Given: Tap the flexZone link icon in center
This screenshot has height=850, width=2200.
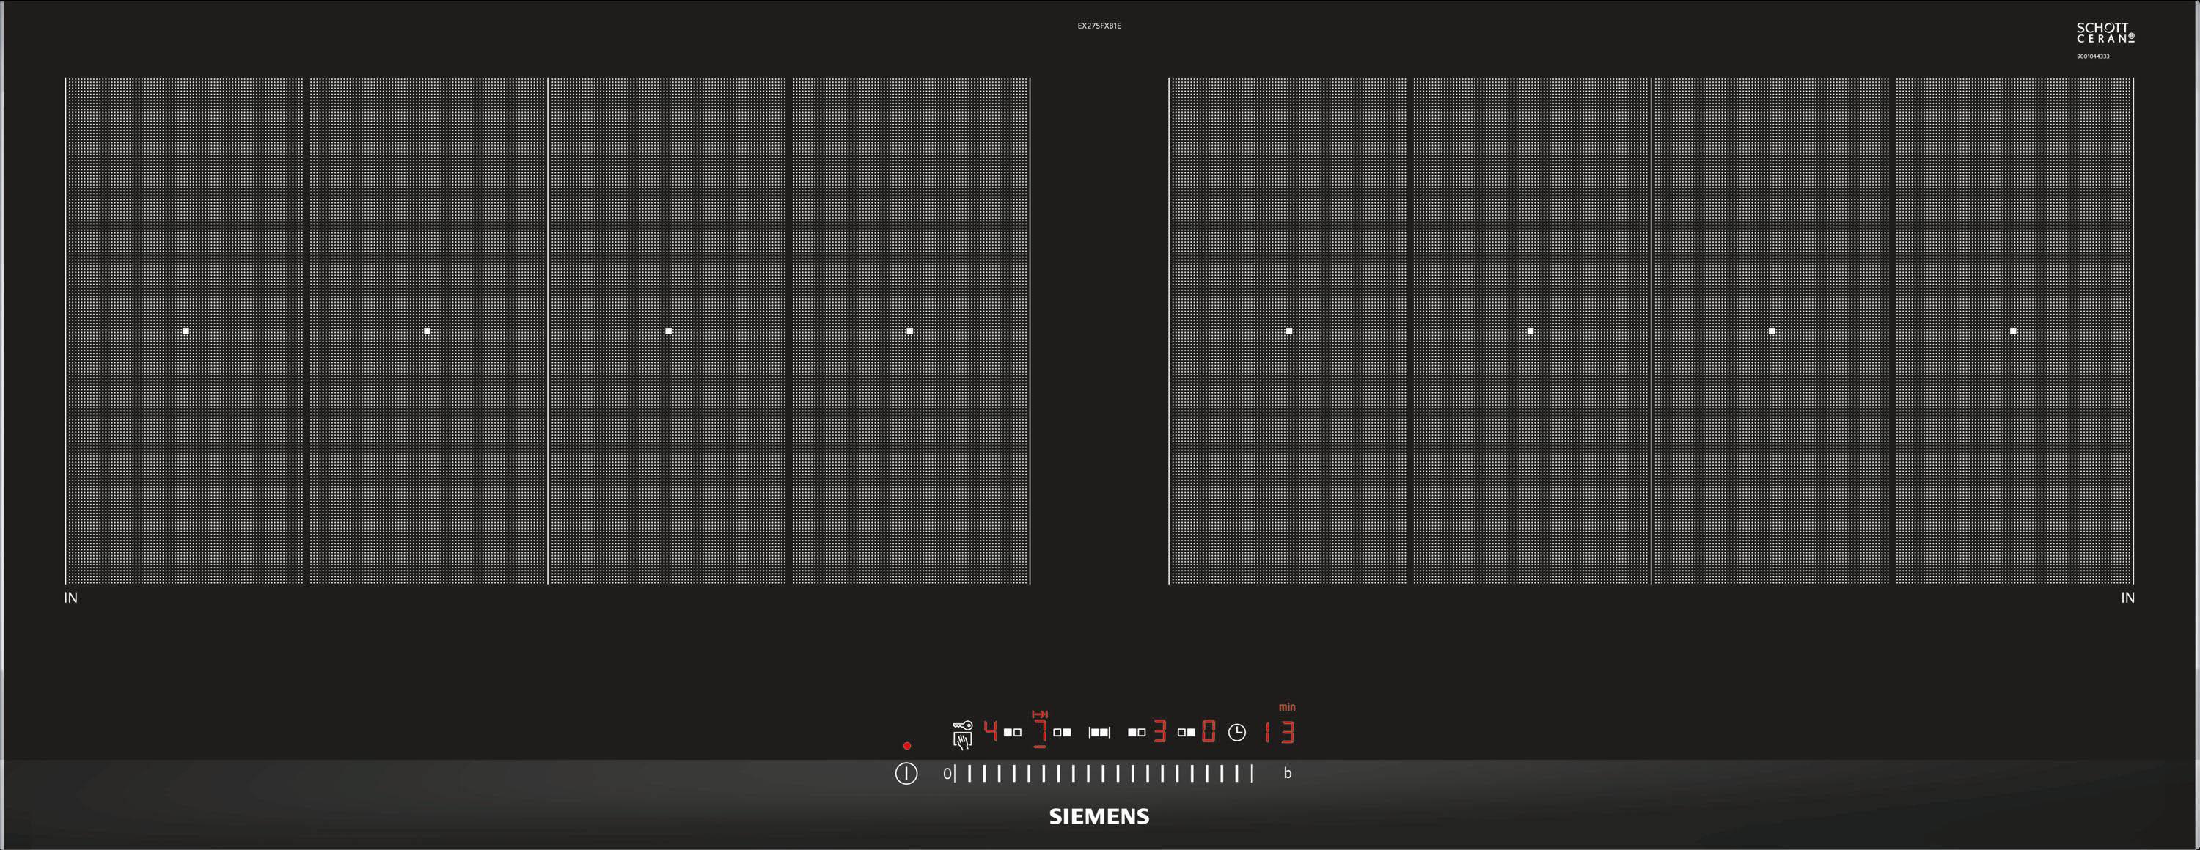Looking at the screenshot, I should click(1099, 732).
